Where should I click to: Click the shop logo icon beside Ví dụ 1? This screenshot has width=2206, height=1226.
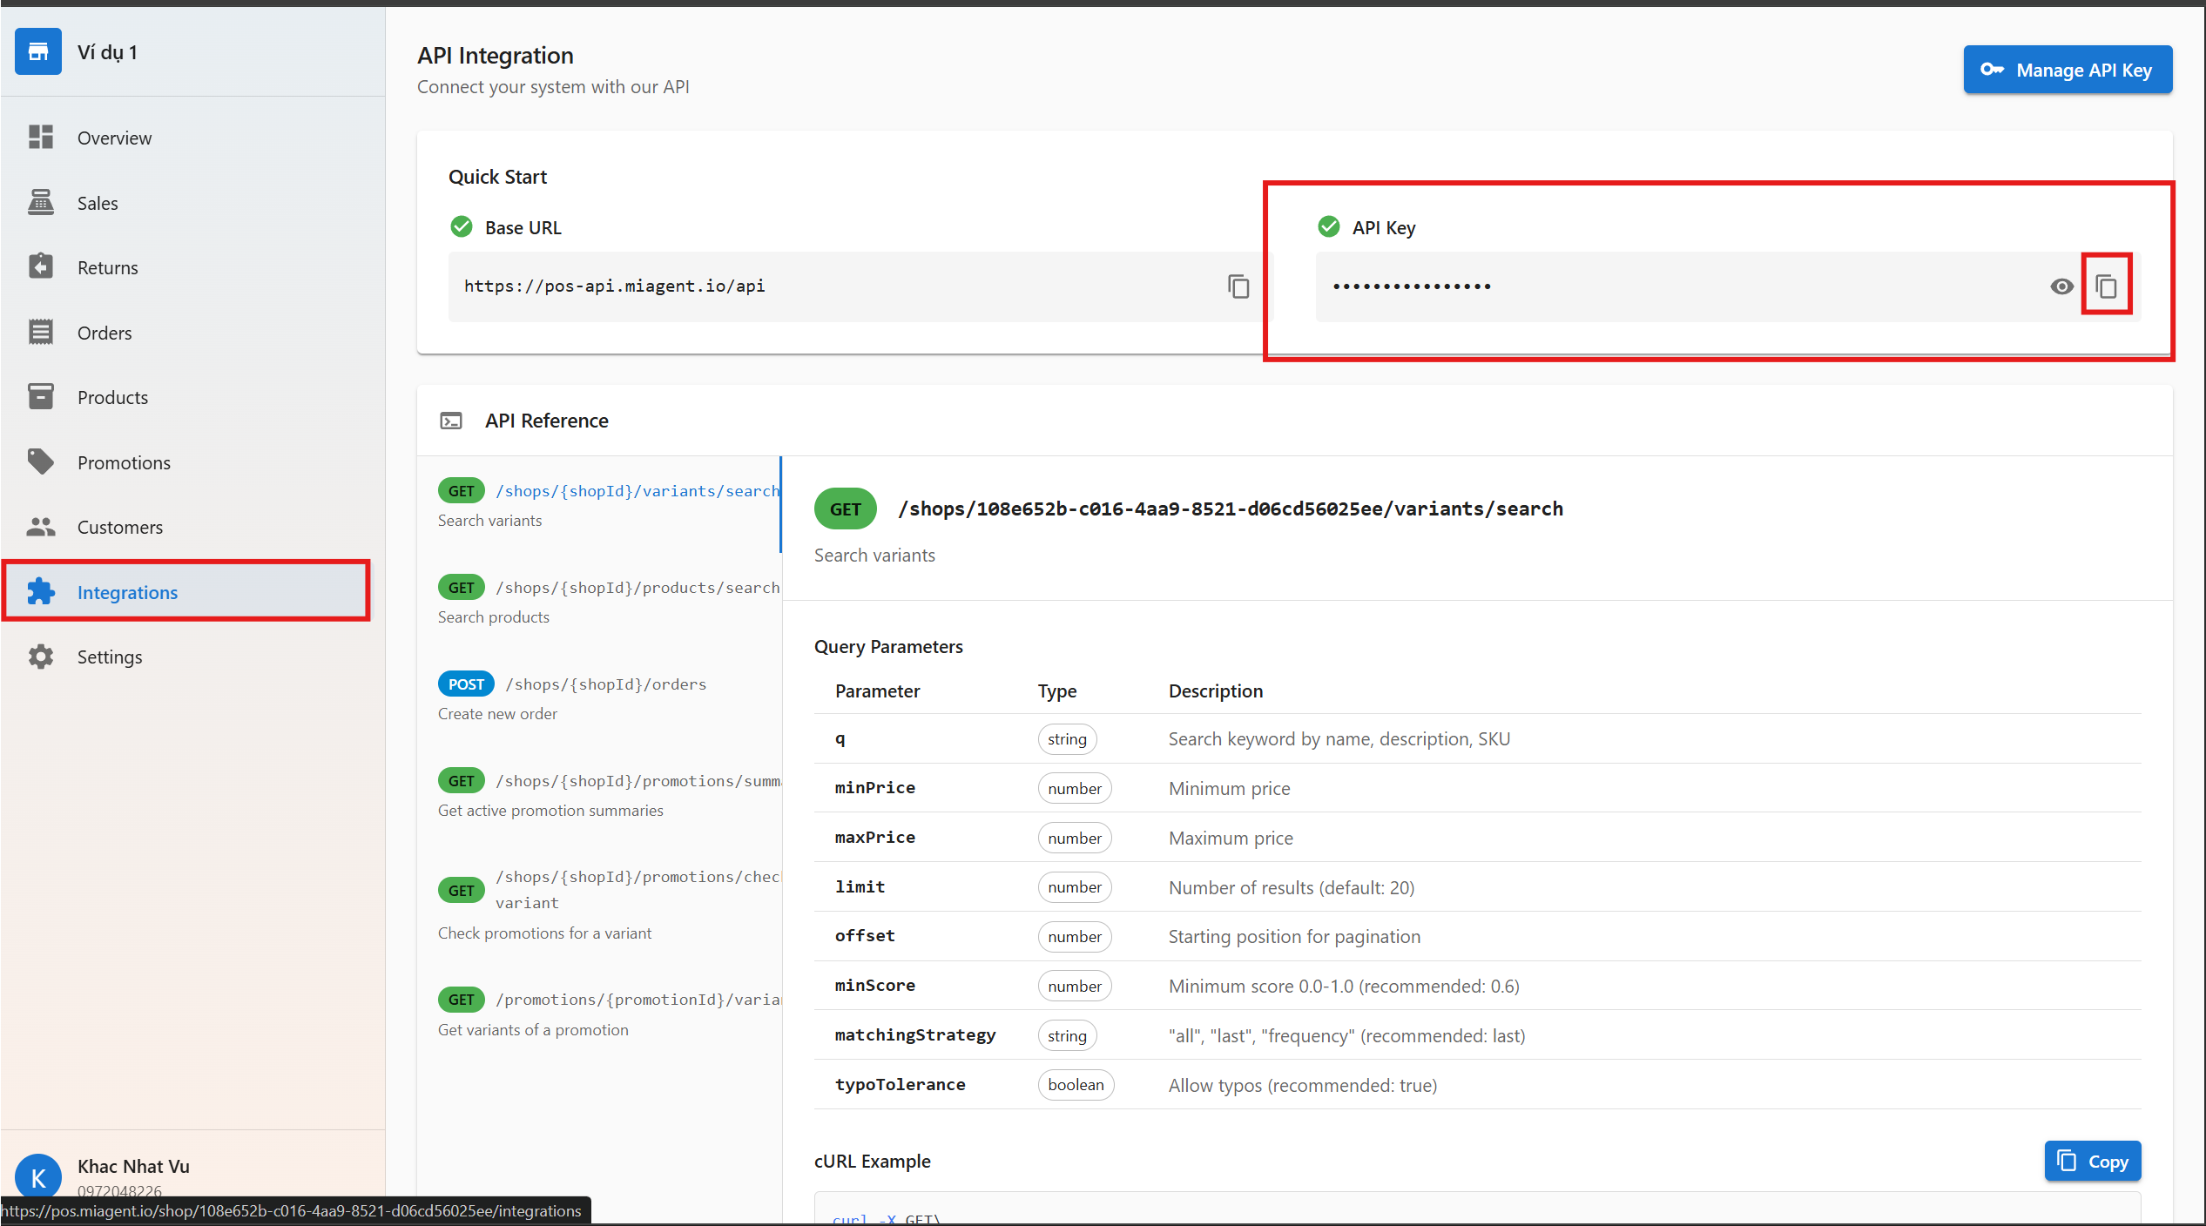coord(37,51)
